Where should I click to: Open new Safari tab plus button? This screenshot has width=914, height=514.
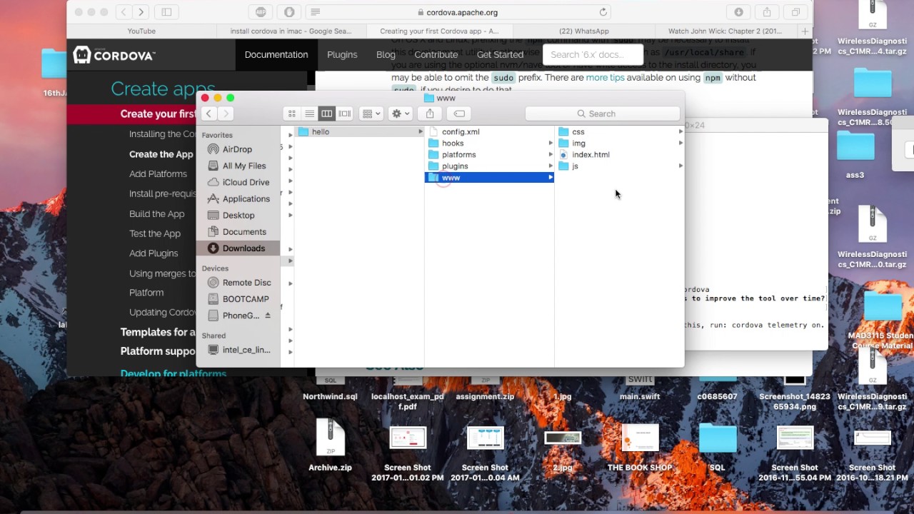805,31
